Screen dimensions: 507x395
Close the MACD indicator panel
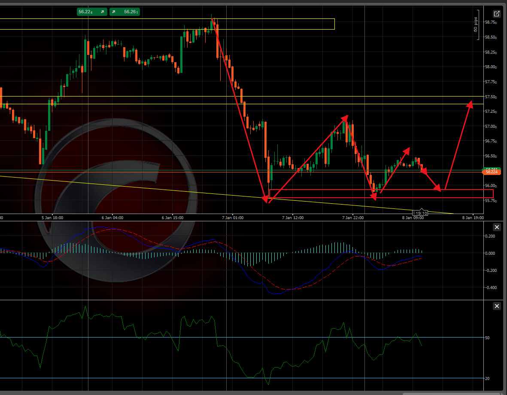pos(497,227)
